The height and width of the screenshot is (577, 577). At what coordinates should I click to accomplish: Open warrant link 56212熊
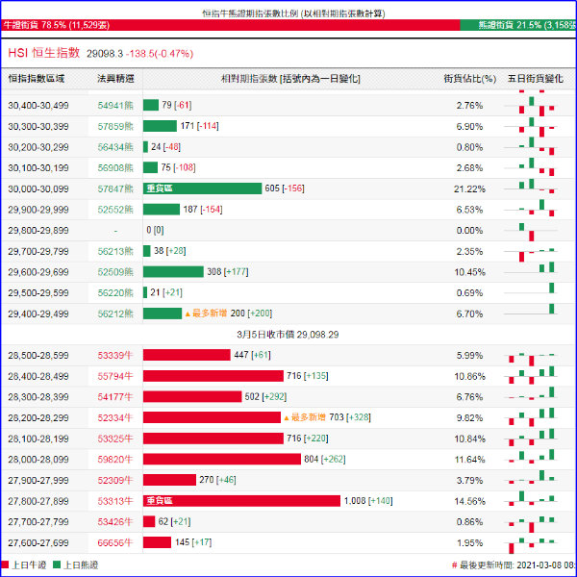[x=115, y=314]
